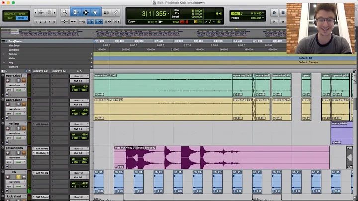Viewport: 358px width, 201px height.
Task: Select the Pots Put Away 01 Sound Effect clip
Action: coord(222,158)
